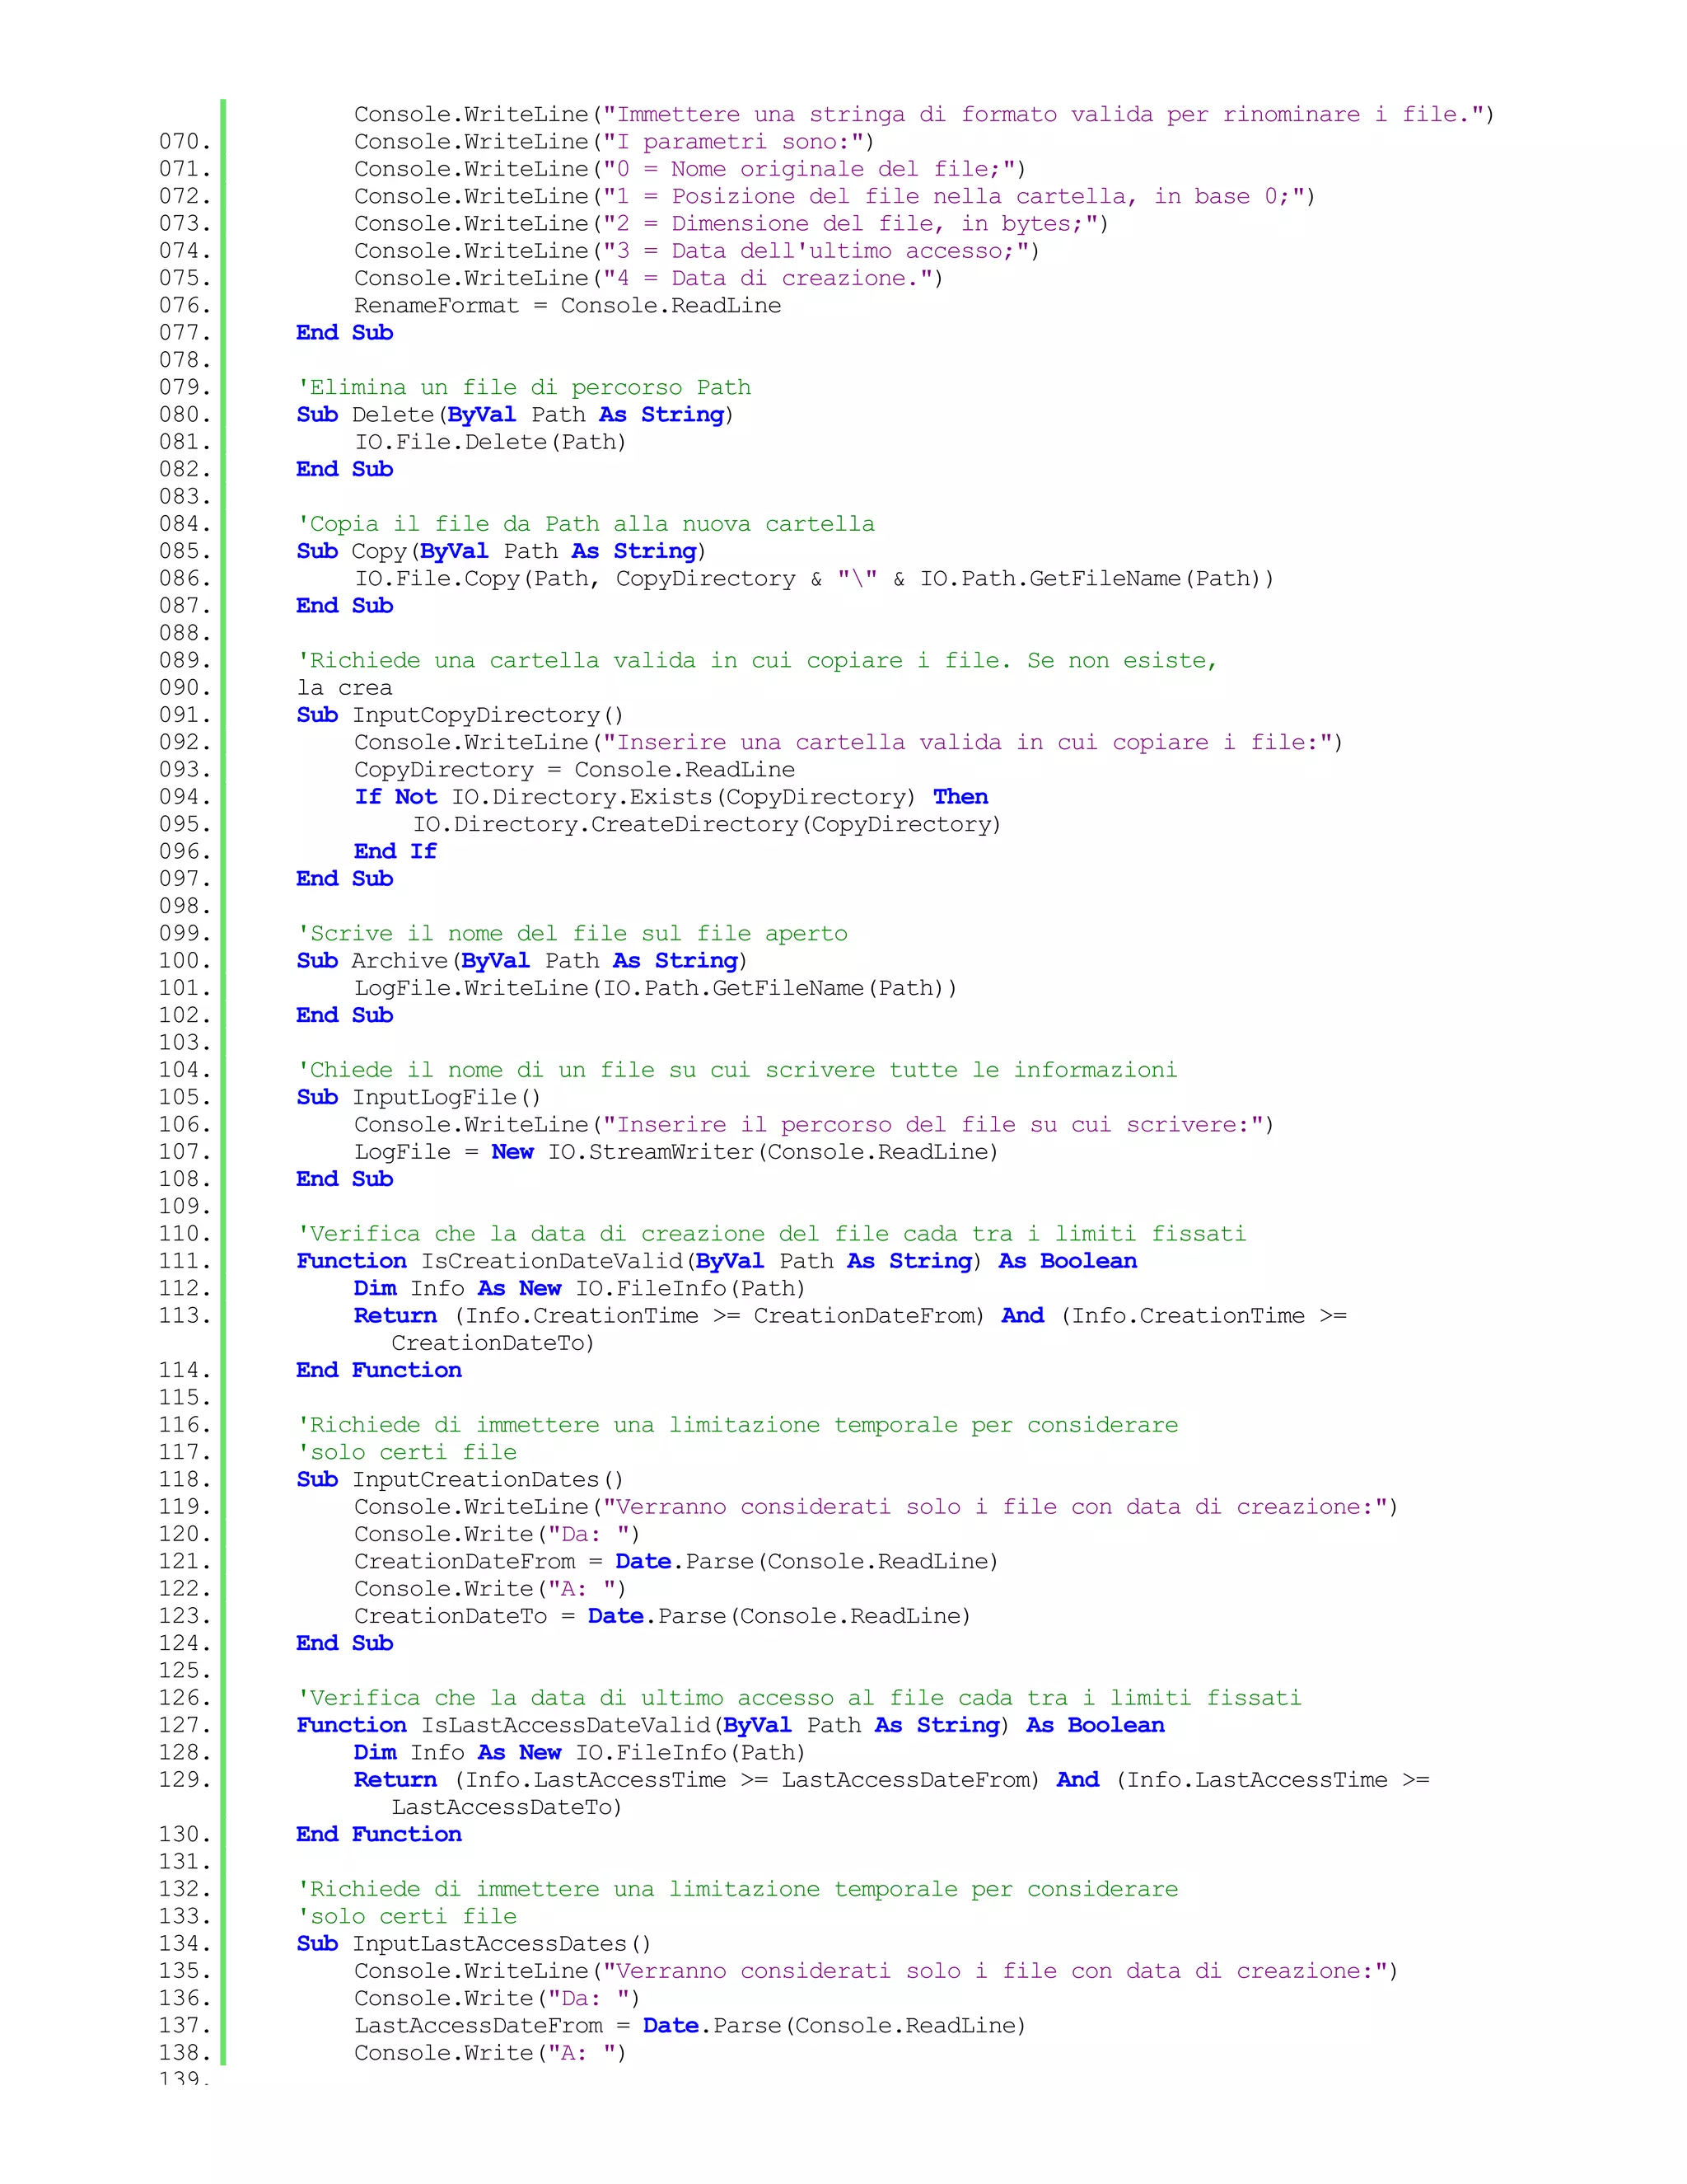Image resolution: width=1687 pixels, height=2184 pixels.
Task: Click the CreationDateFrom = Date.Parse line
Action: point(675,1562)
